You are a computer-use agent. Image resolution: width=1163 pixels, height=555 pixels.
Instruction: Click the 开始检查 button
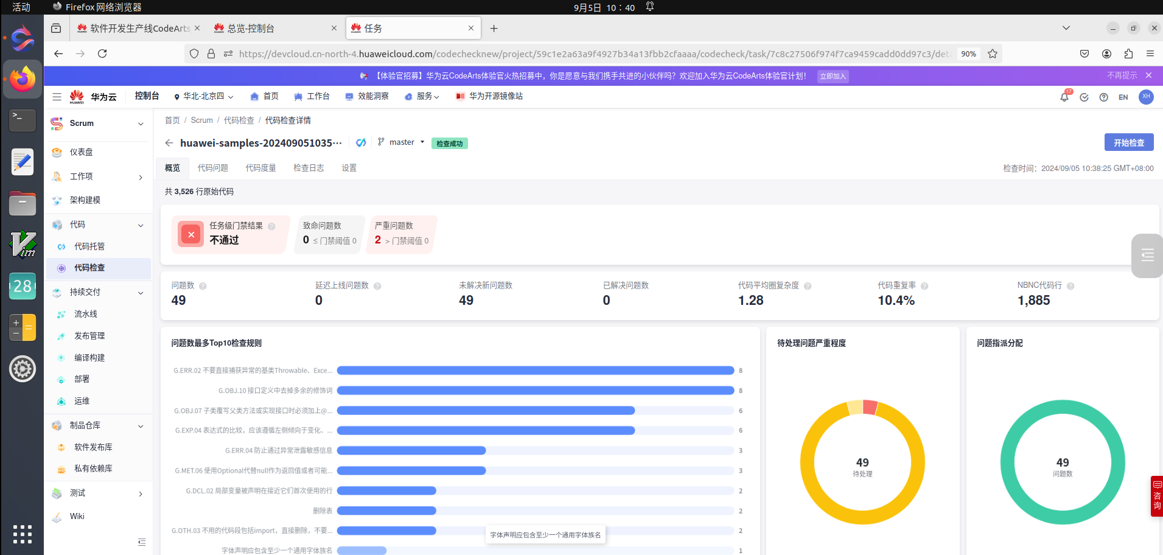pos(1129,142)
